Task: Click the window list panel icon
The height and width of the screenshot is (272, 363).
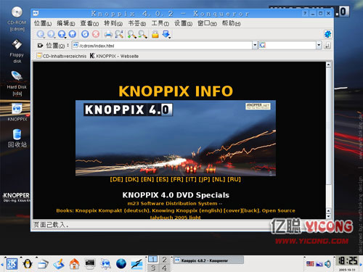Action: [43, 264]
